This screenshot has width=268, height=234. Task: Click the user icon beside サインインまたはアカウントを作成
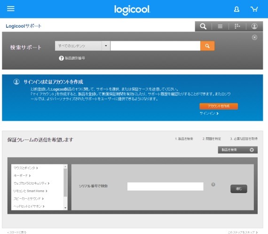pyautogui.click(x=16, y=82)
